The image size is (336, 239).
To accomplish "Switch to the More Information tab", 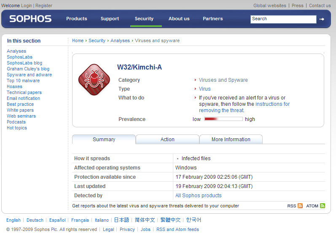I will pos(231,140).
